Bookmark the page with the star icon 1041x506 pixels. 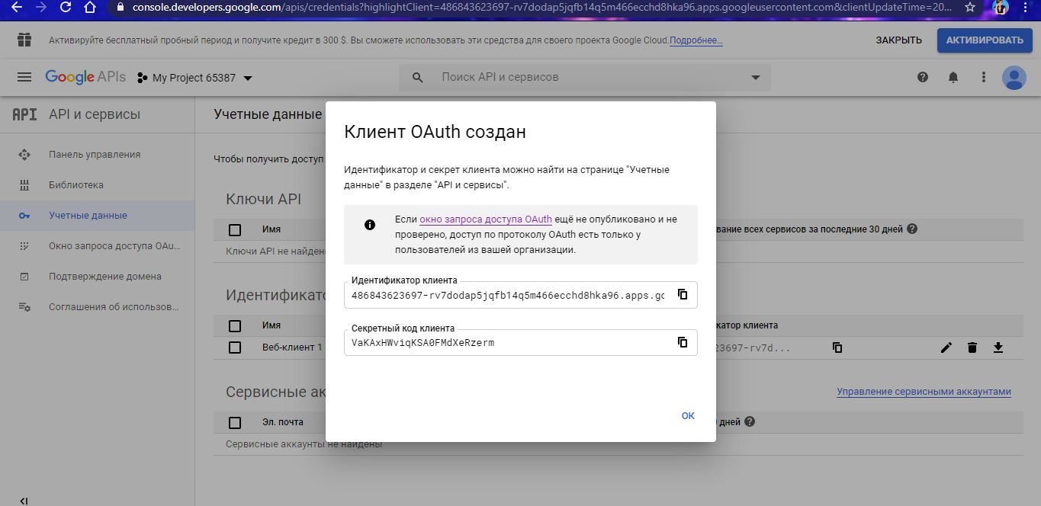tap(969, 7)
